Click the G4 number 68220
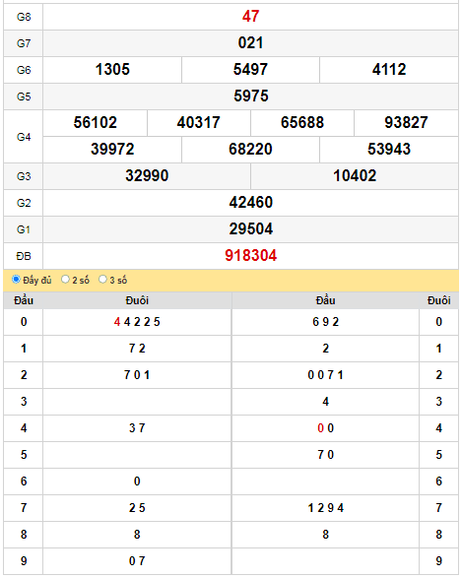This screenshot has width=462, height=578. (251, 150)
